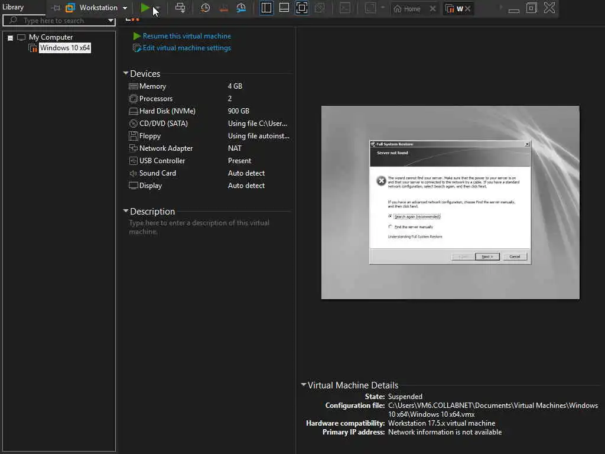Viewport: 605px width, 454px height.
Task: Close the W virtual machine tab
Action: pos(468,8)
